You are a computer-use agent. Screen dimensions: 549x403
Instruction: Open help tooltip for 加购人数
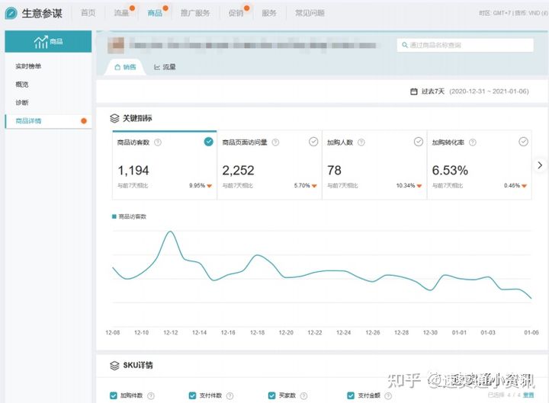(361, 142)
